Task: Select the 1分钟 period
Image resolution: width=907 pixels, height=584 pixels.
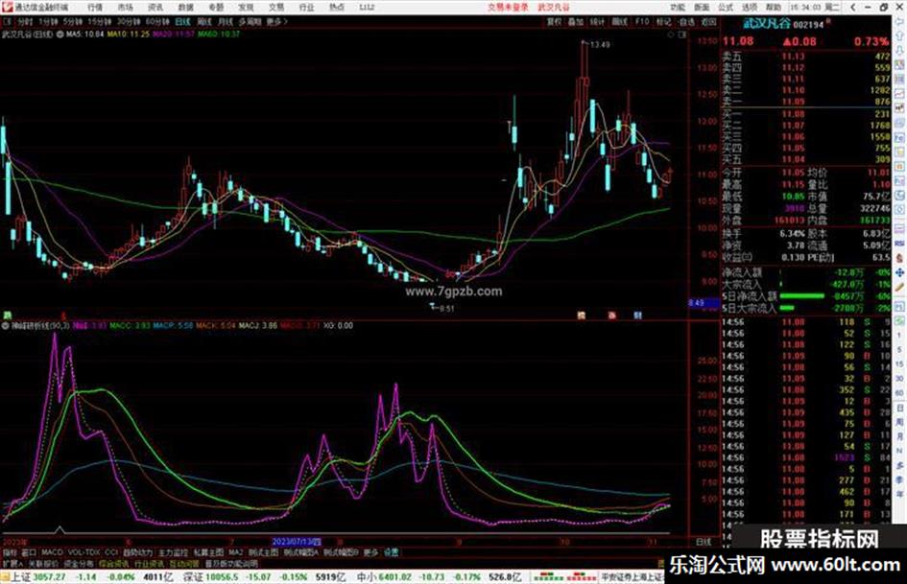Action: (x=48, y=21)
